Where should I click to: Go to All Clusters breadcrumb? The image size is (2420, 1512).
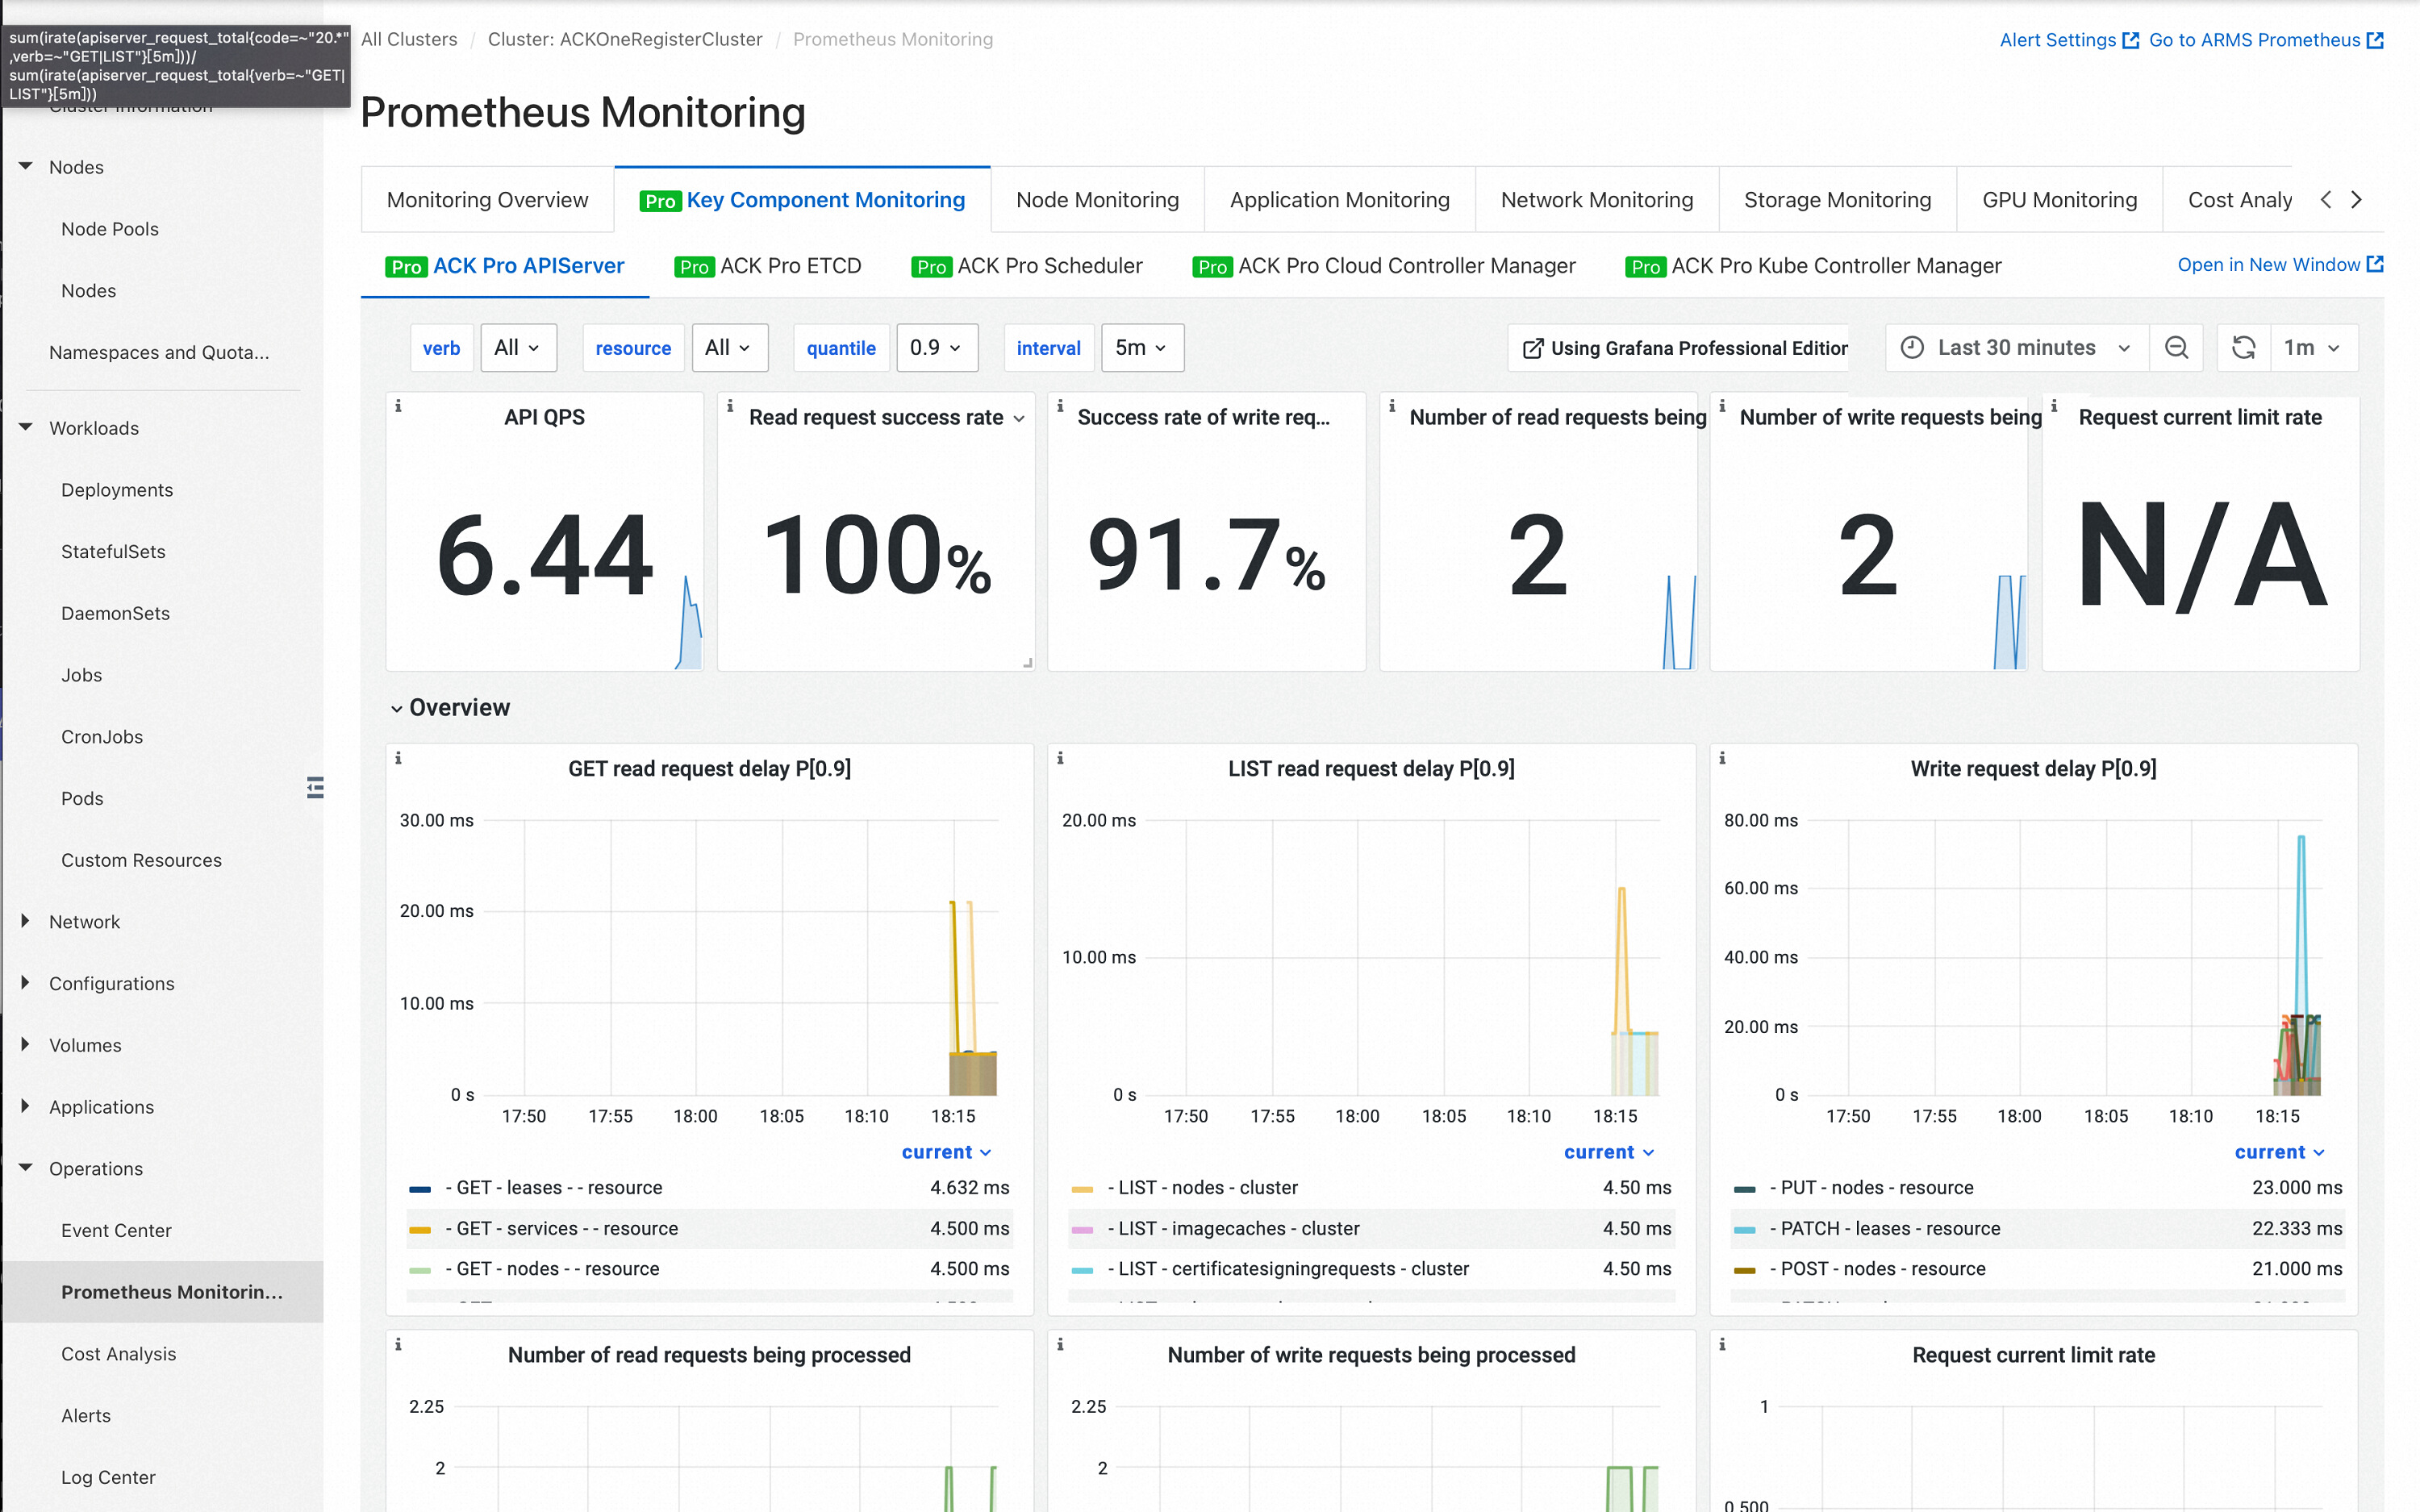coord(409,39)
